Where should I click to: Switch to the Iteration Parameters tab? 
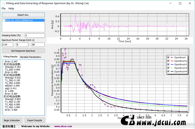(30, 57)
